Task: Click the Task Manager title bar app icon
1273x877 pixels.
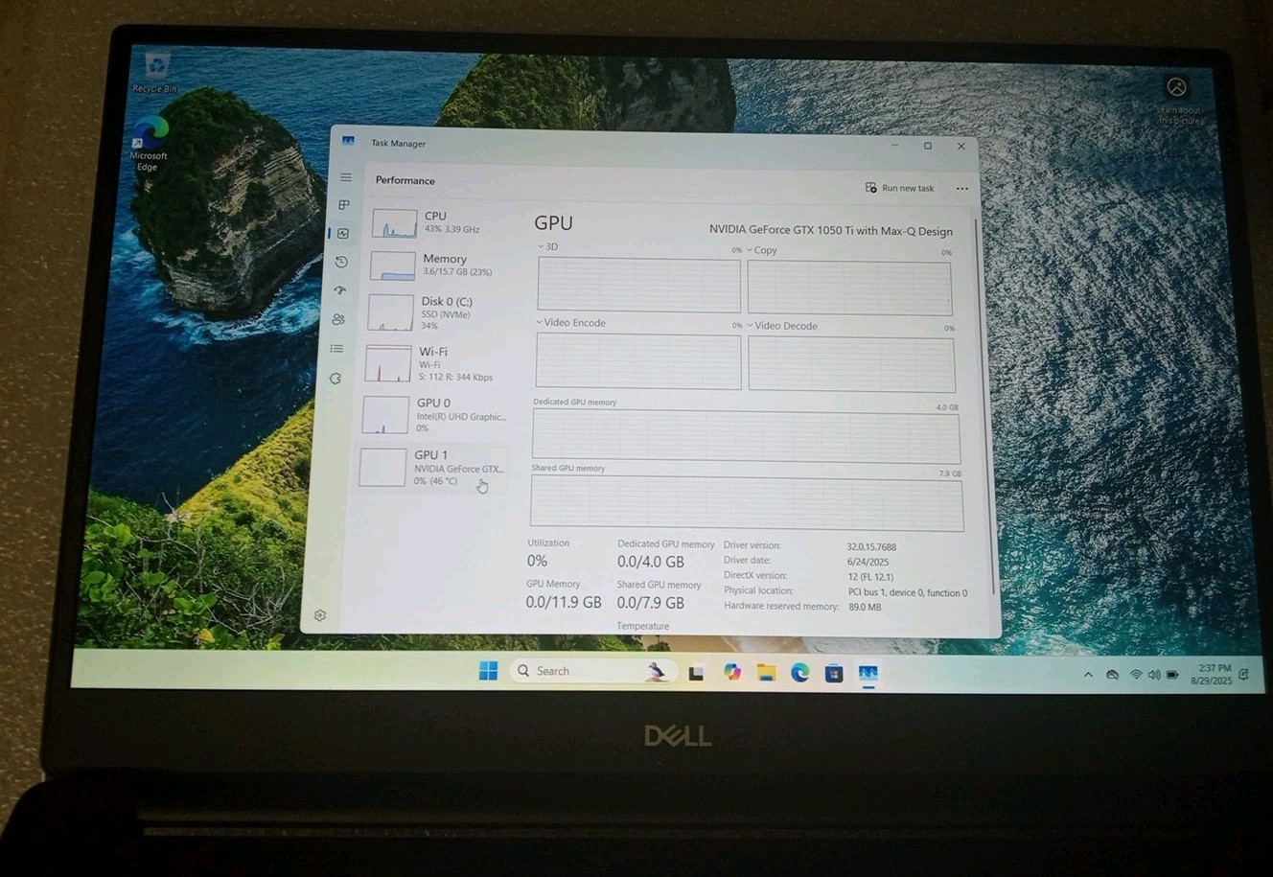Action: tap(349, 141)
